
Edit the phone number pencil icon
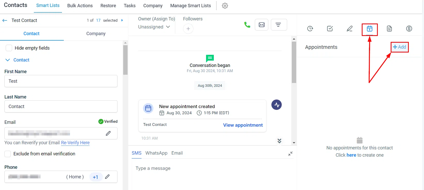(x=107, y=177)
